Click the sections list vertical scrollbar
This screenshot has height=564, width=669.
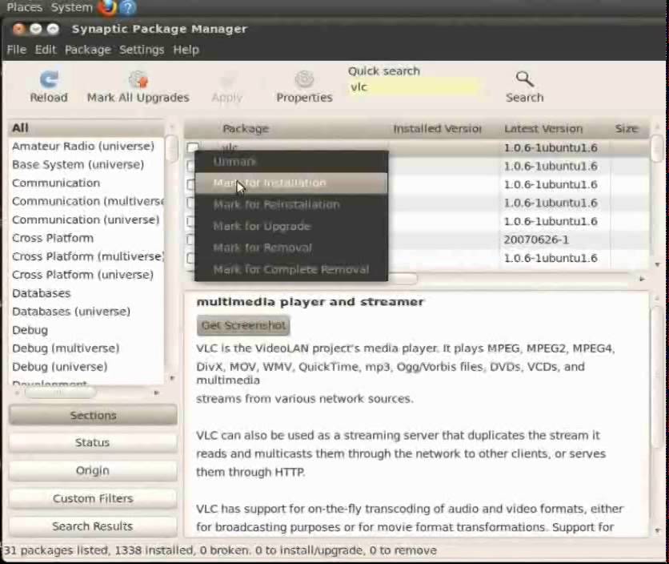pos(171,149)
